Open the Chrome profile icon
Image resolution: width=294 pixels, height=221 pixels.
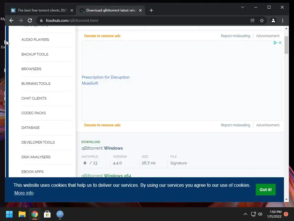pyautogui.click(x=273, y=20)
